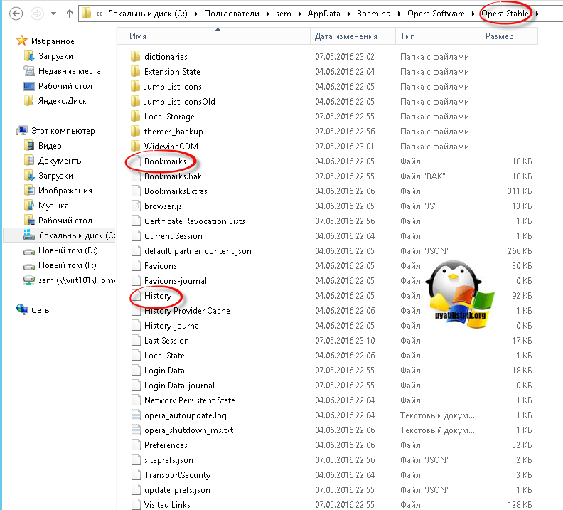Select the Favicons-journal file name
563x510 pixels.
pyautogui.click(x=176, y=281)
